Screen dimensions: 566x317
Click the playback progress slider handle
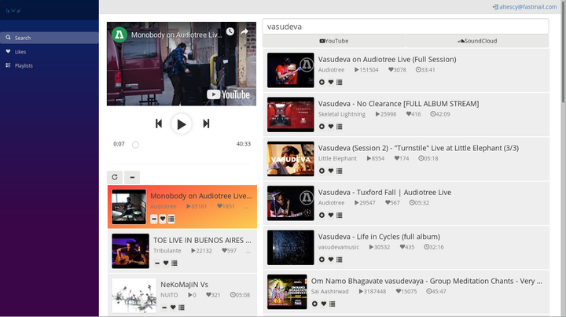click(135, 145)
